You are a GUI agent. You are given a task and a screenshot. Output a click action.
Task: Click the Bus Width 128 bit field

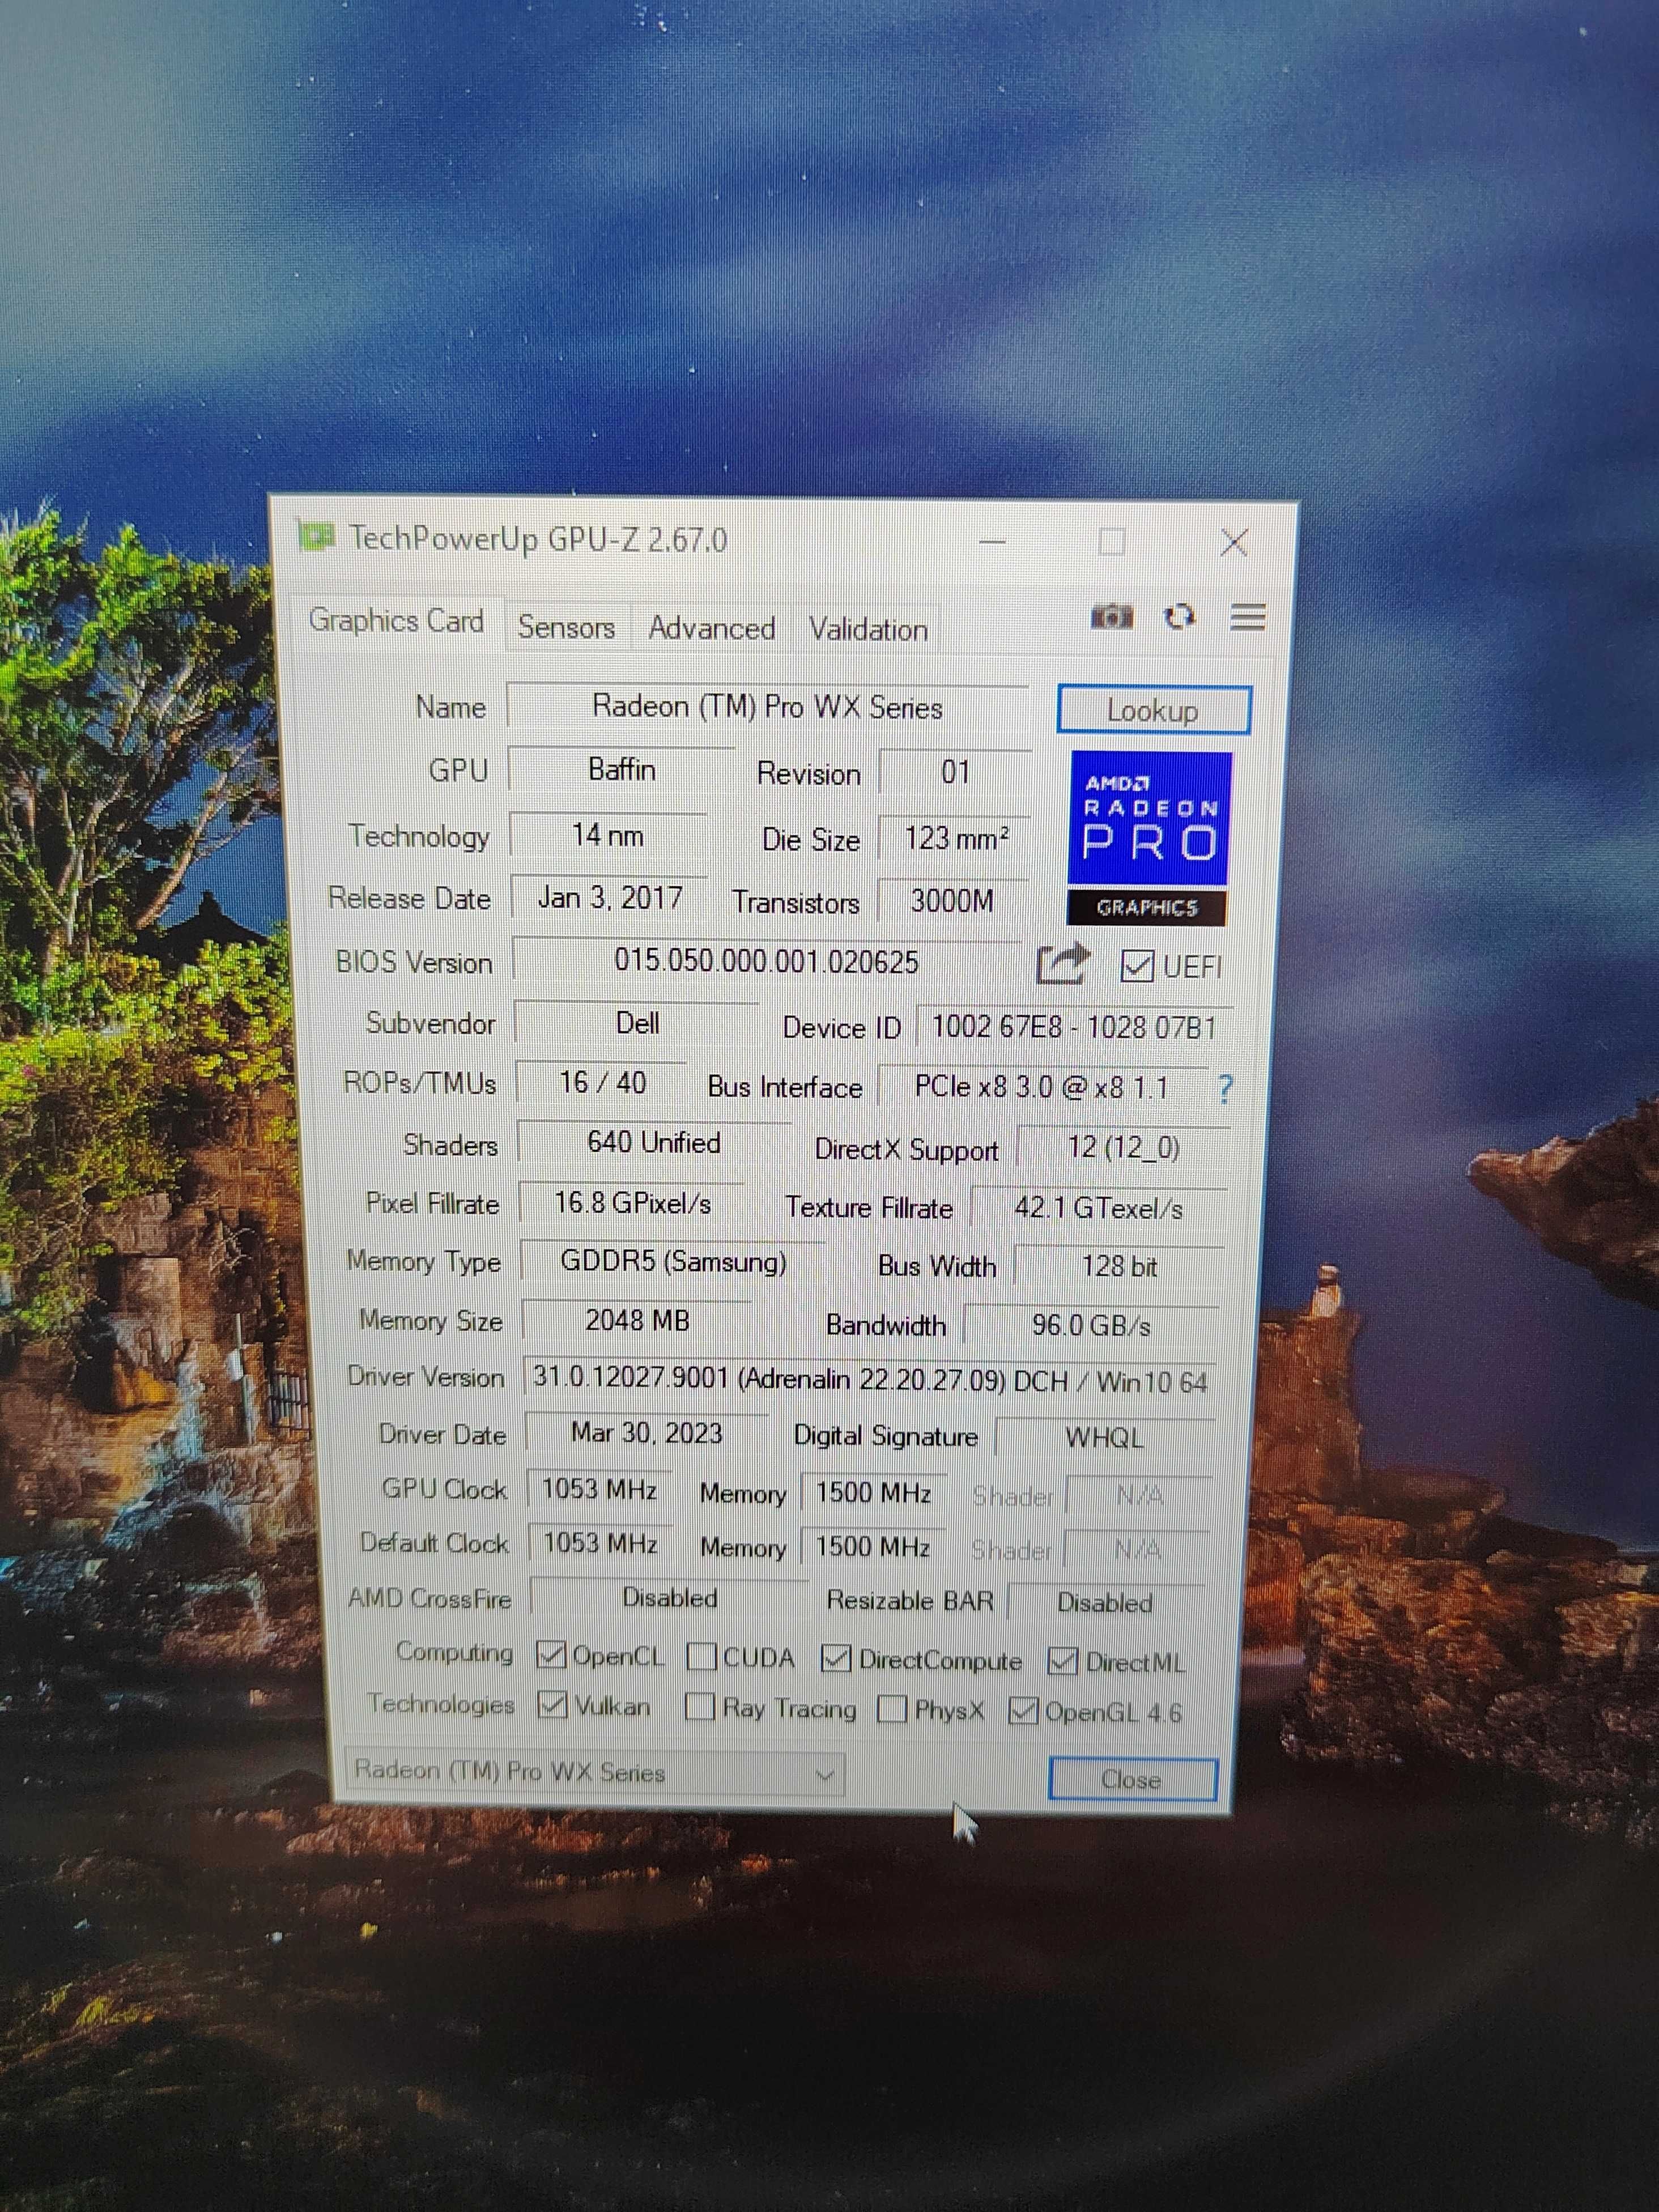[1119, 1267]
